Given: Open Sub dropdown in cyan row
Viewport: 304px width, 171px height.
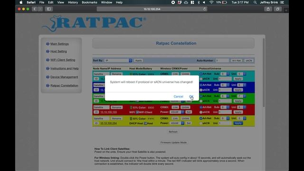Looking at the screenshot, I should (225, 74).
